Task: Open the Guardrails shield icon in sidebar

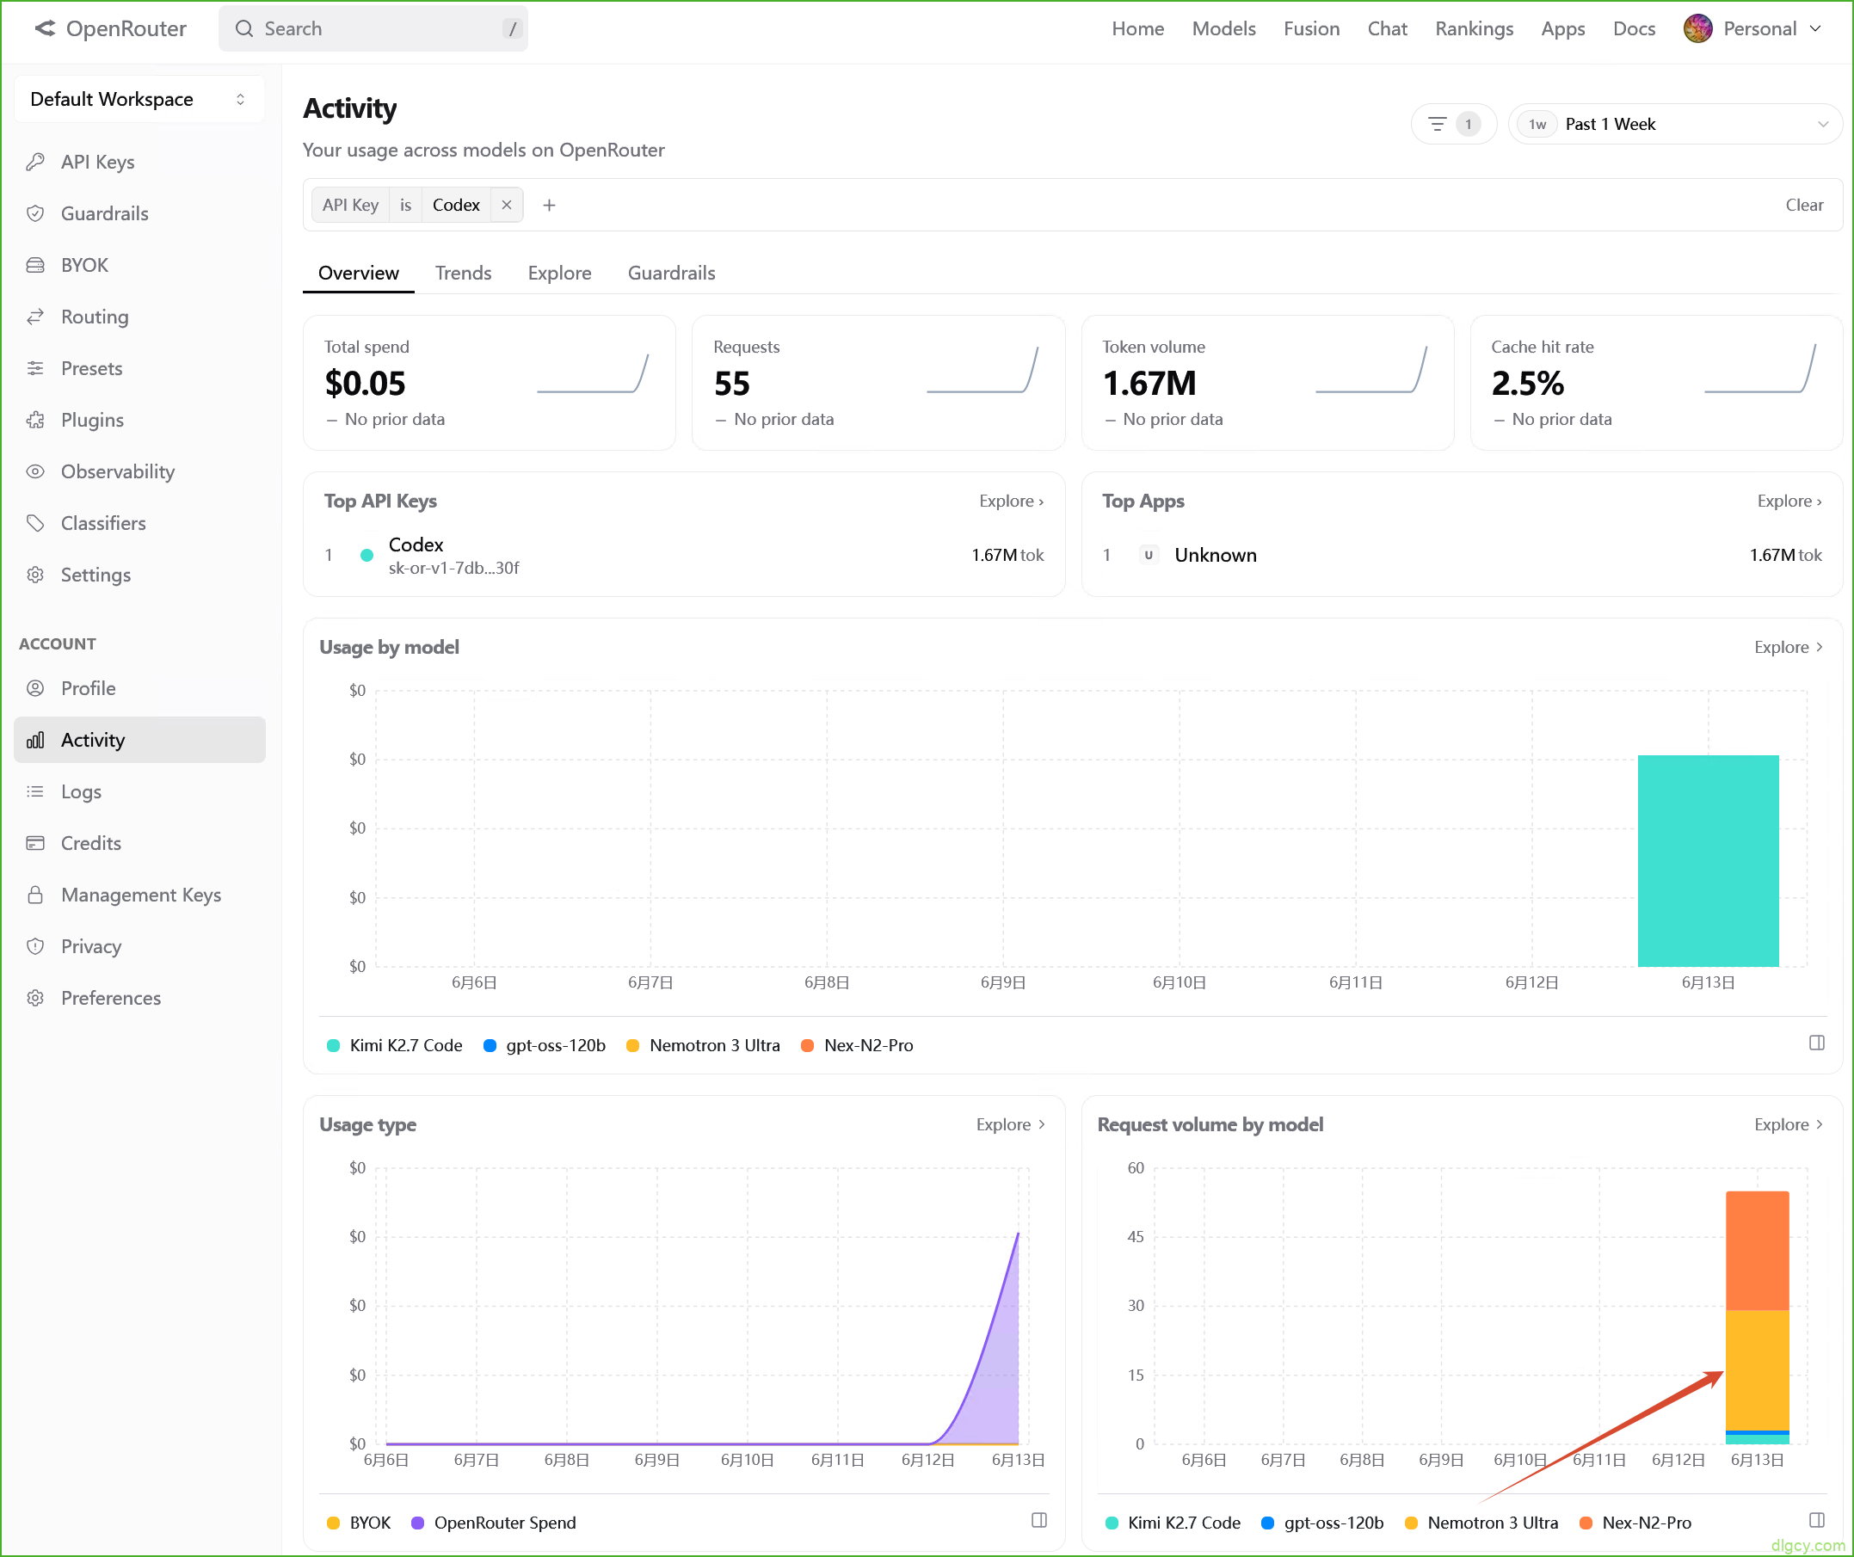Action: pyautogui.click(x=35, y=213)
